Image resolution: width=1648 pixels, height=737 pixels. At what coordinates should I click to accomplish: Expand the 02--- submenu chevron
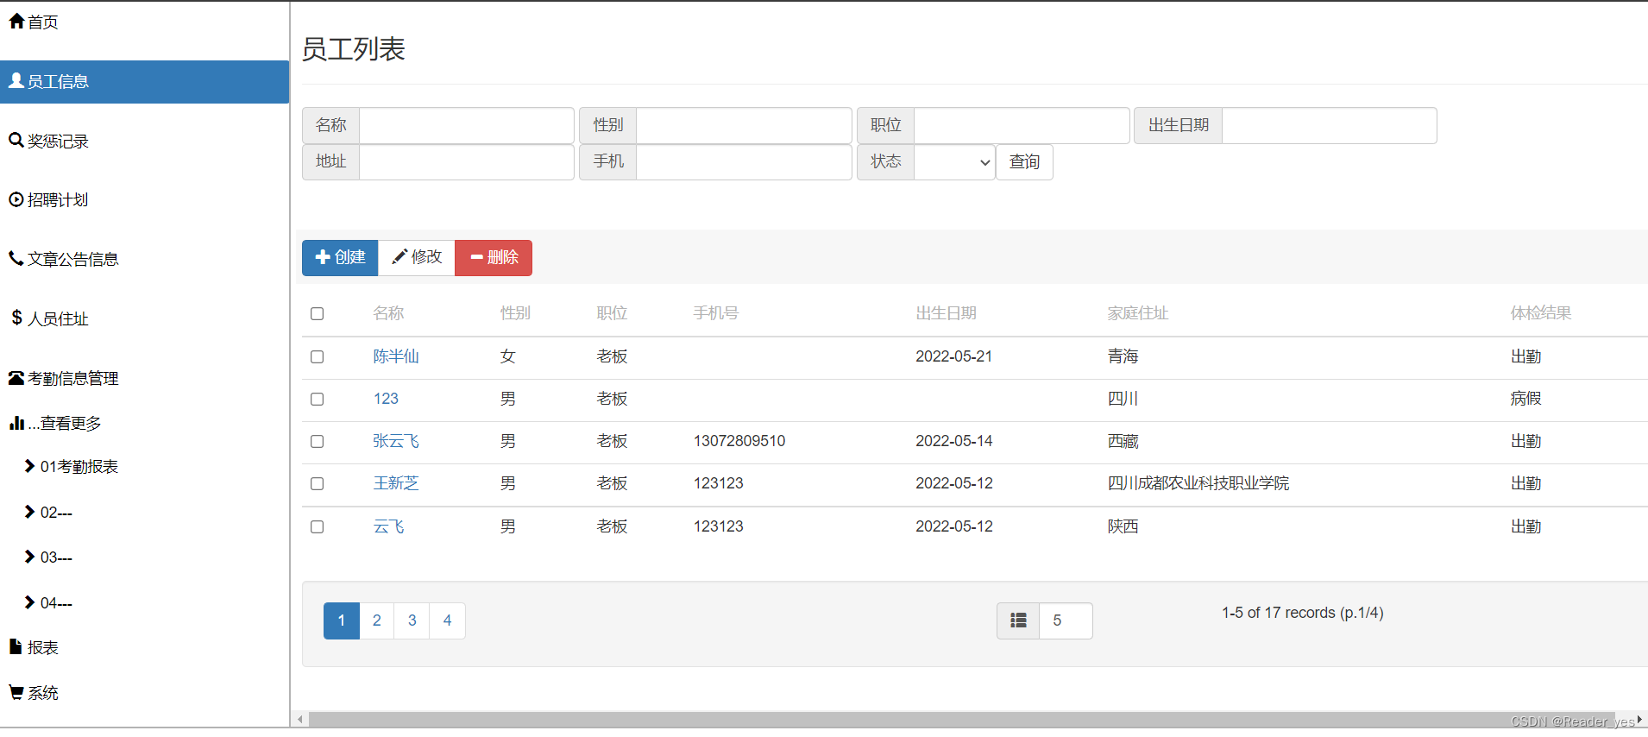30,512
